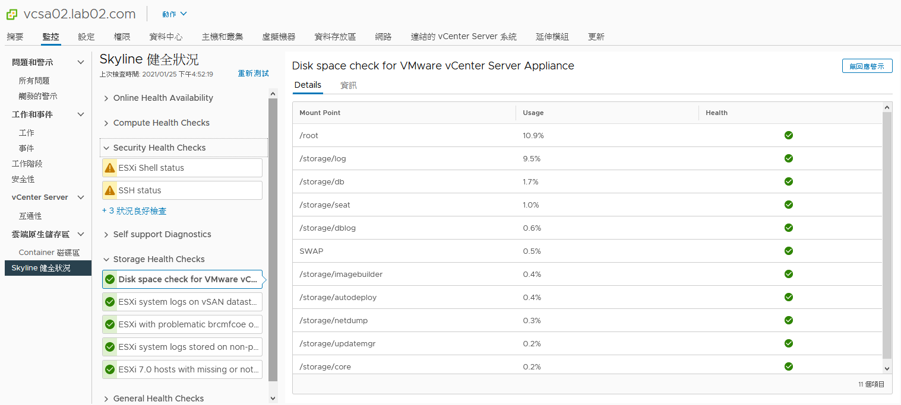This screenshot has width=901, height=405.
Task: Expand Self support Diagnostics group
Action: click(x=106, y=234)
